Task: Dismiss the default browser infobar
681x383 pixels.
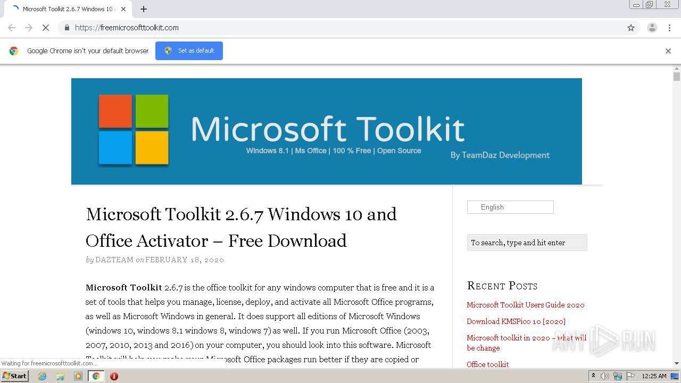Action: [x=668, y=51]
